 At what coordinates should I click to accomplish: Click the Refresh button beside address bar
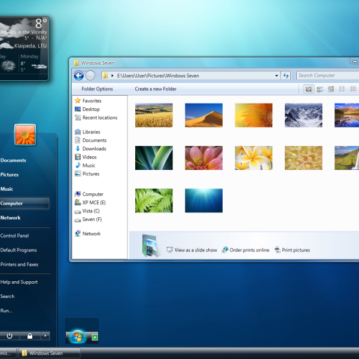click(x=286, y=75)
